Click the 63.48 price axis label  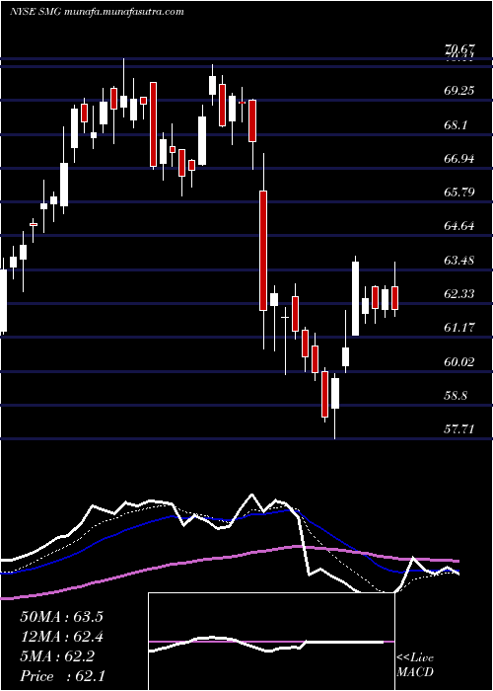(459, 261)
